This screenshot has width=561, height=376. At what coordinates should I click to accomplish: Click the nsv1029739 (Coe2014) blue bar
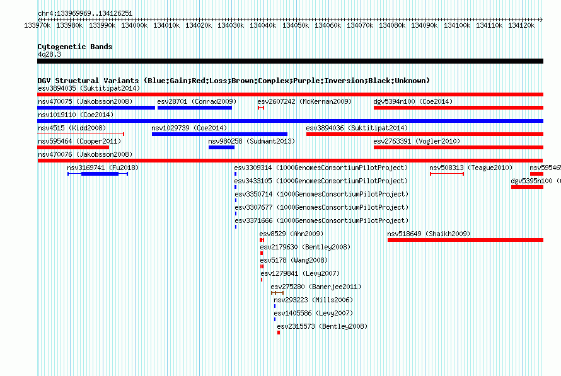219,134
